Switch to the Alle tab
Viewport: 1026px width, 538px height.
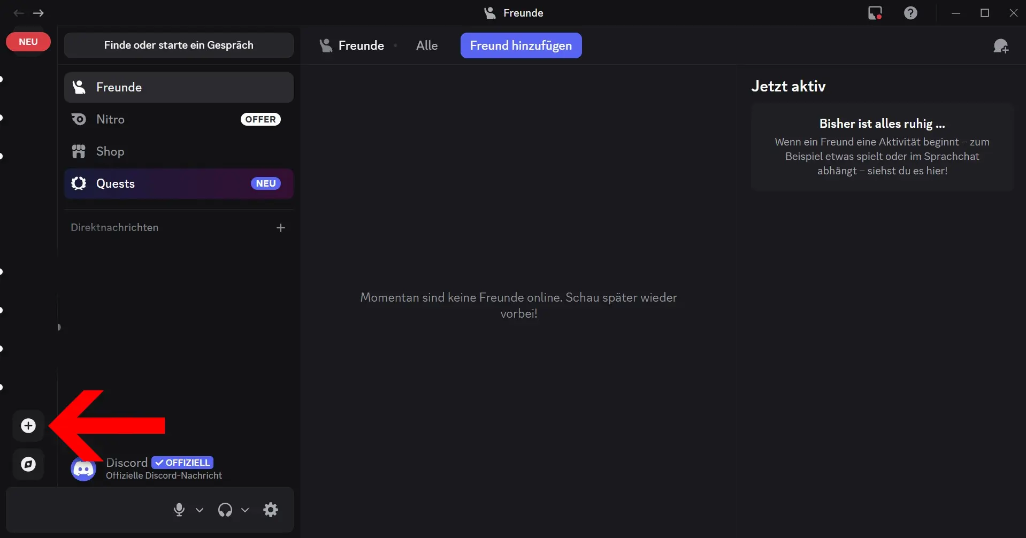click(x=426, y=45)
